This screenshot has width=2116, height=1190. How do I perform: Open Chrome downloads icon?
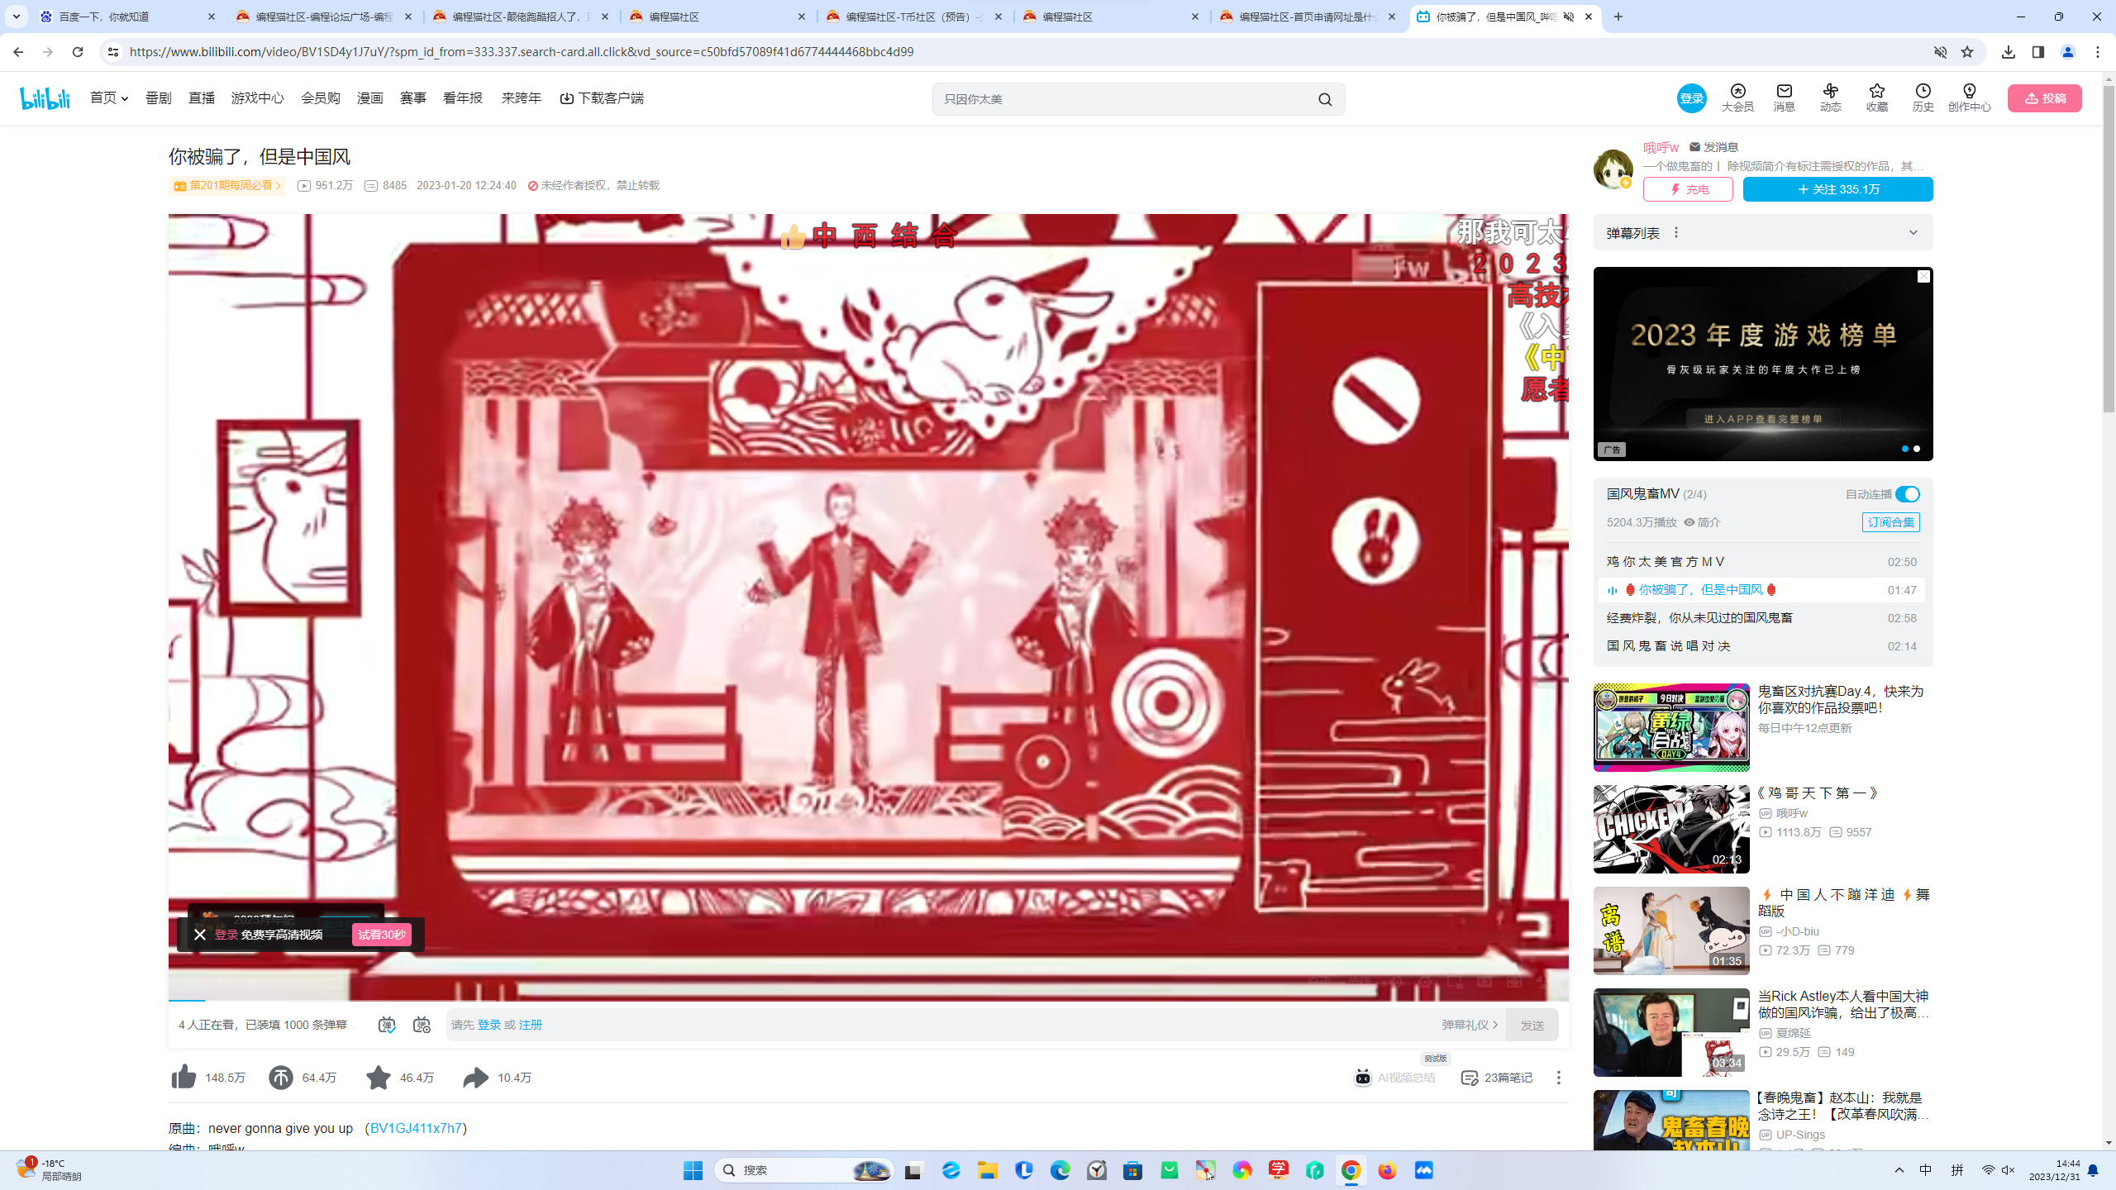(2009, 52)
